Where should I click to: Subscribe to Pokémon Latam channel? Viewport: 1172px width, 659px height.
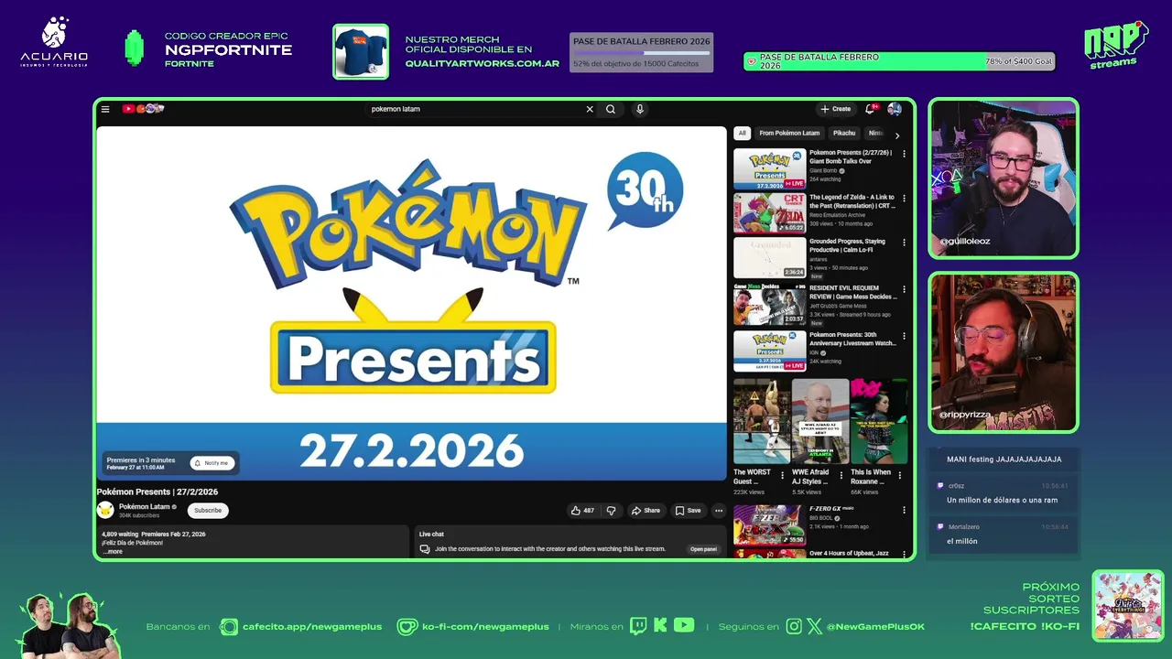(x=208, y=511)
